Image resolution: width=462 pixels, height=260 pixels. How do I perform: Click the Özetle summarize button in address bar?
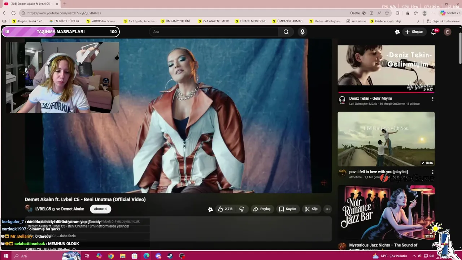[358, 13]
